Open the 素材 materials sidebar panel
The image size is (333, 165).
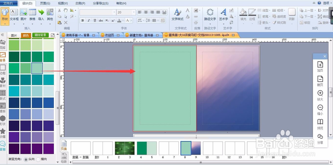click(3, 83)
